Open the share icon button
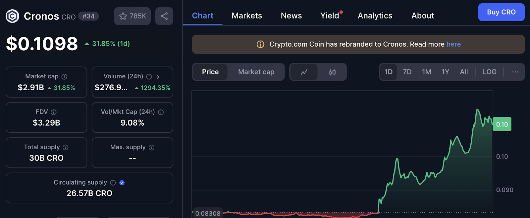 coord(164,16)
